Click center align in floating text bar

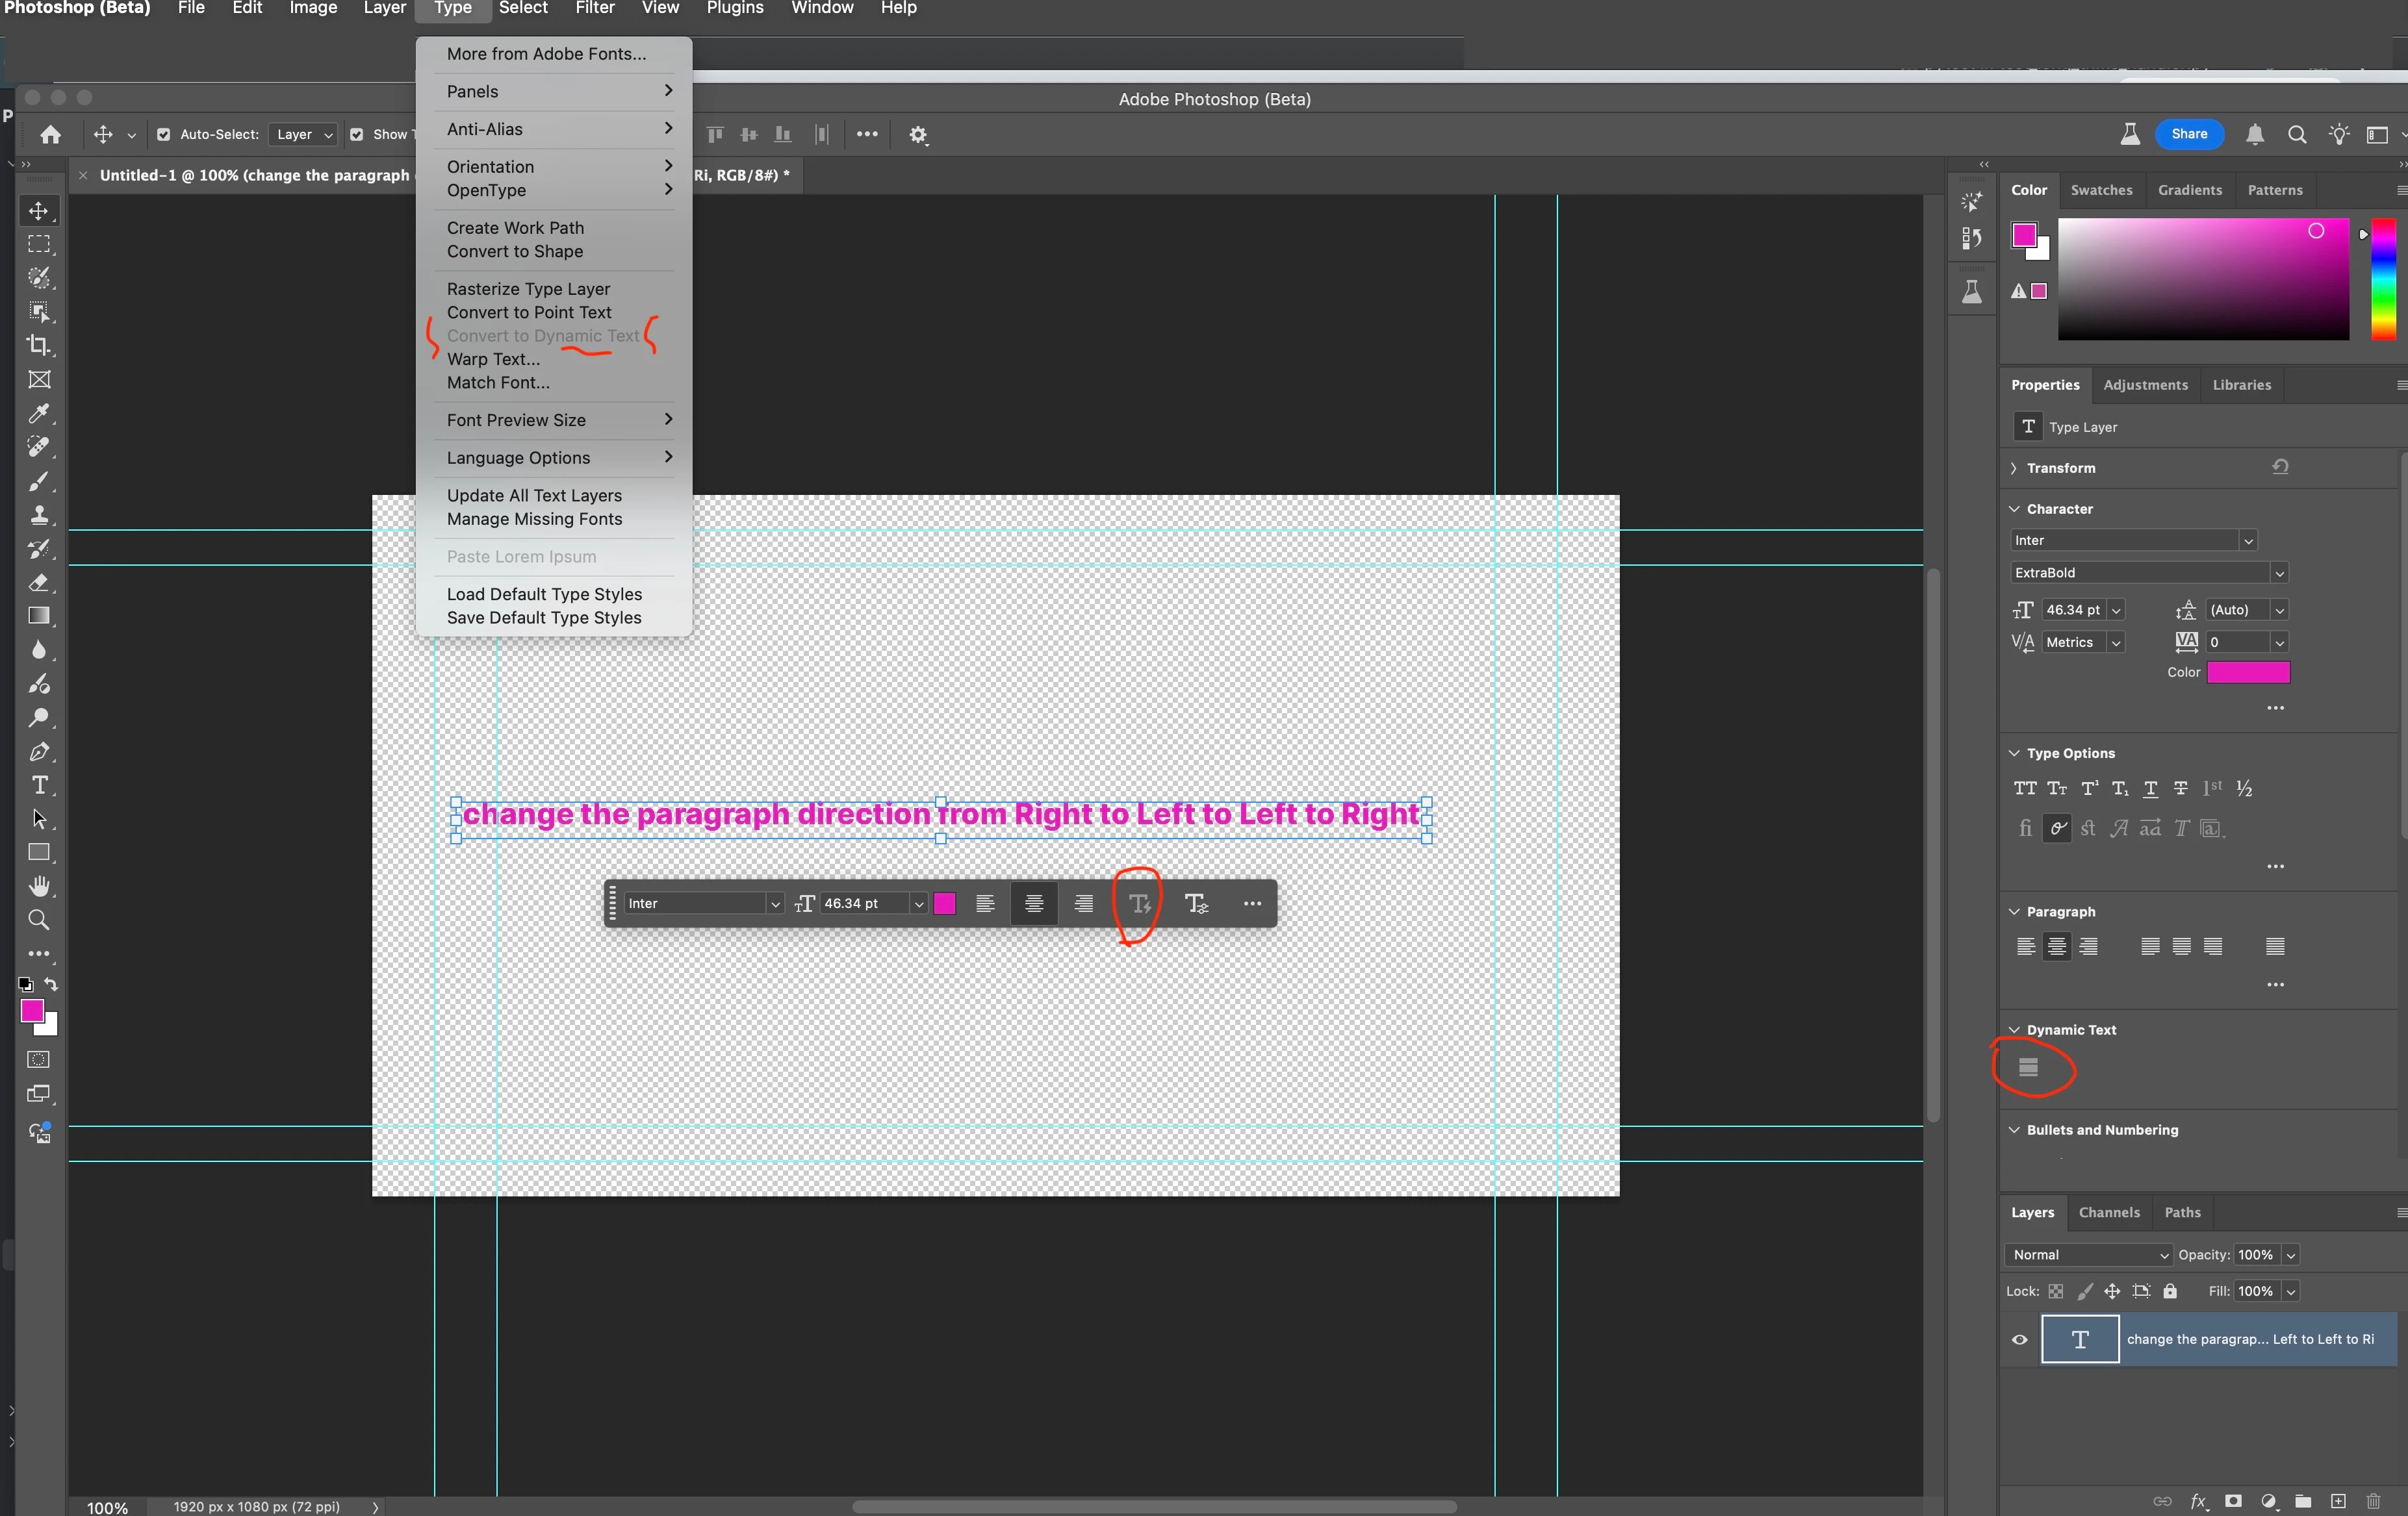click(x=1034, y=903)
